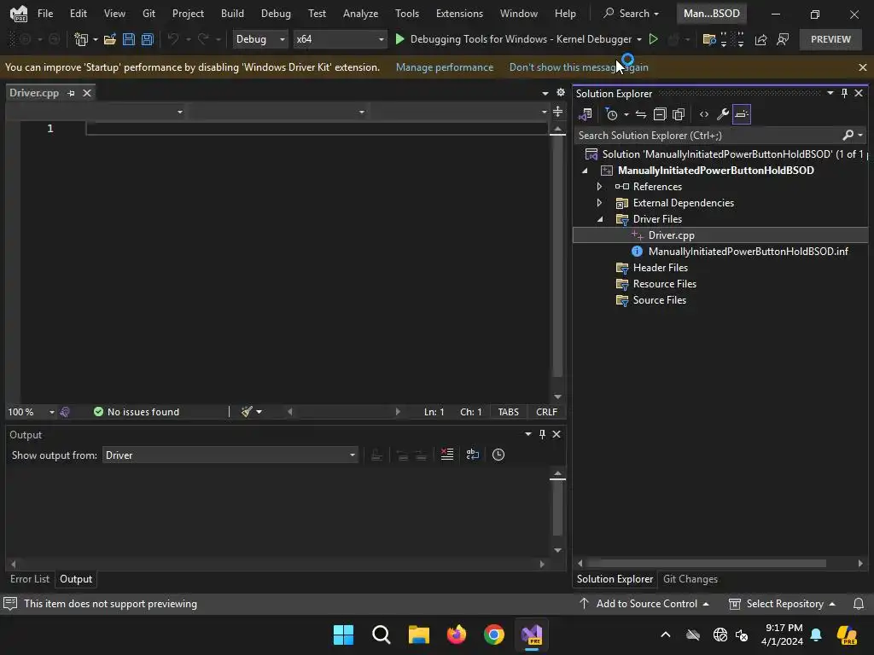Expand the References node
Image resolution: width=874 pixels, height=655 pixels.
click(x=599, y=187)
